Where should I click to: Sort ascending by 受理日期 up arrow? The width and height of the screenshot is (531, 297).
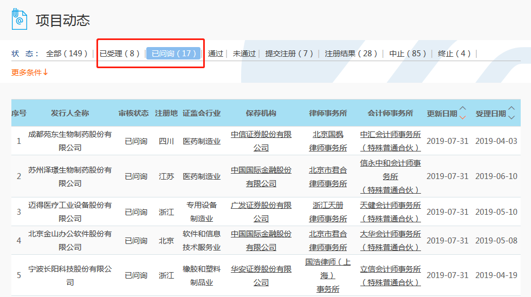[x=511, y=109]
